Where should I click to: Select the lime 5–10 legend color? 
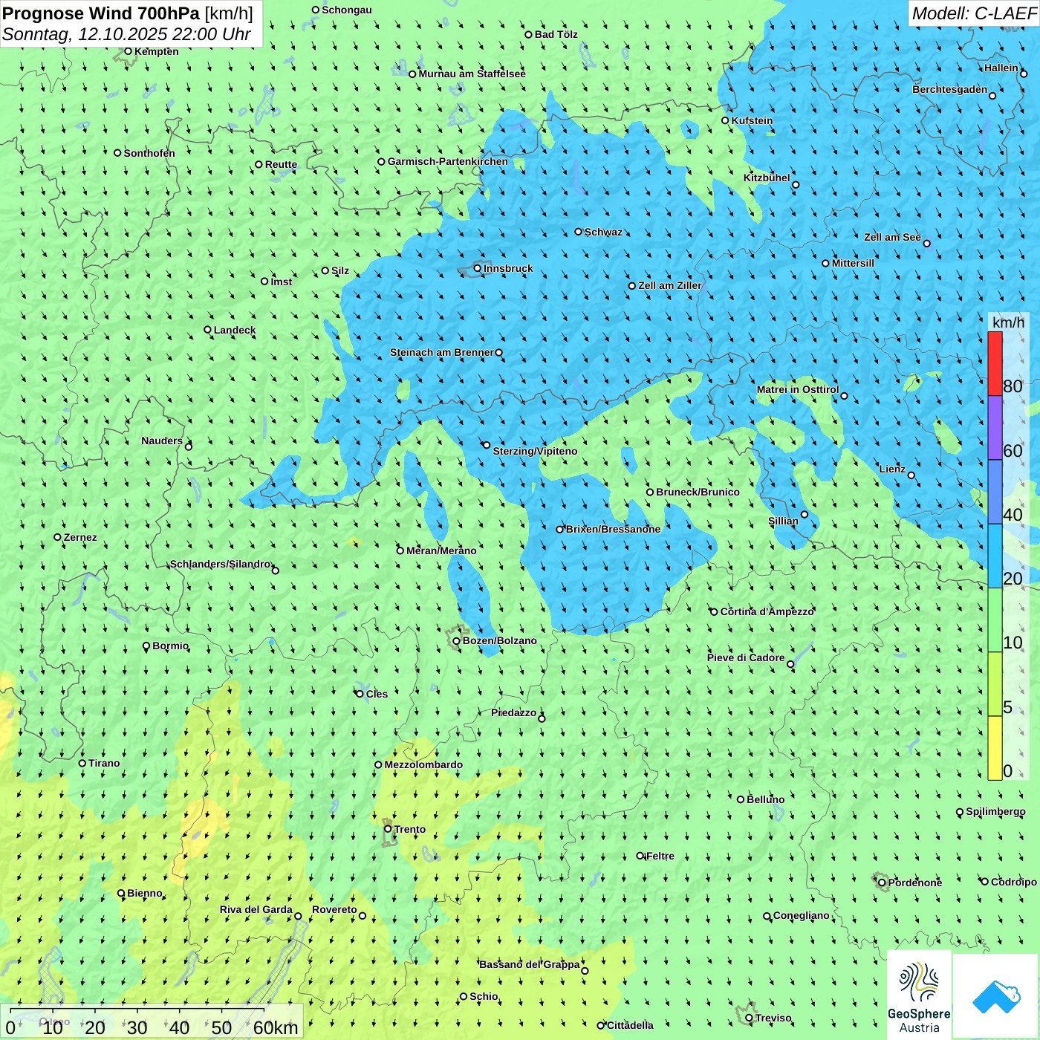click(995, 684)
